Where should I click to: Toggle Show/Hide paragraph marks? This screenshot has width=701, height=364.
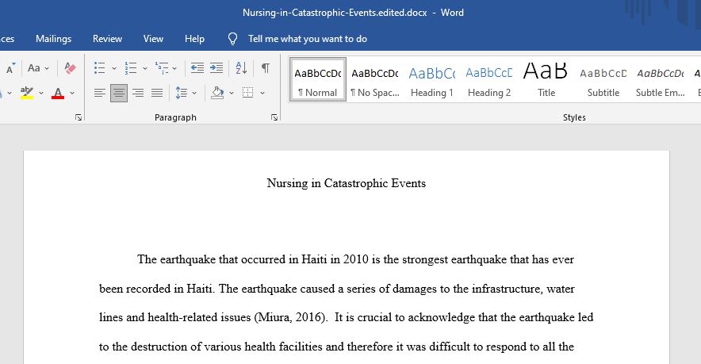click(266, 68)
